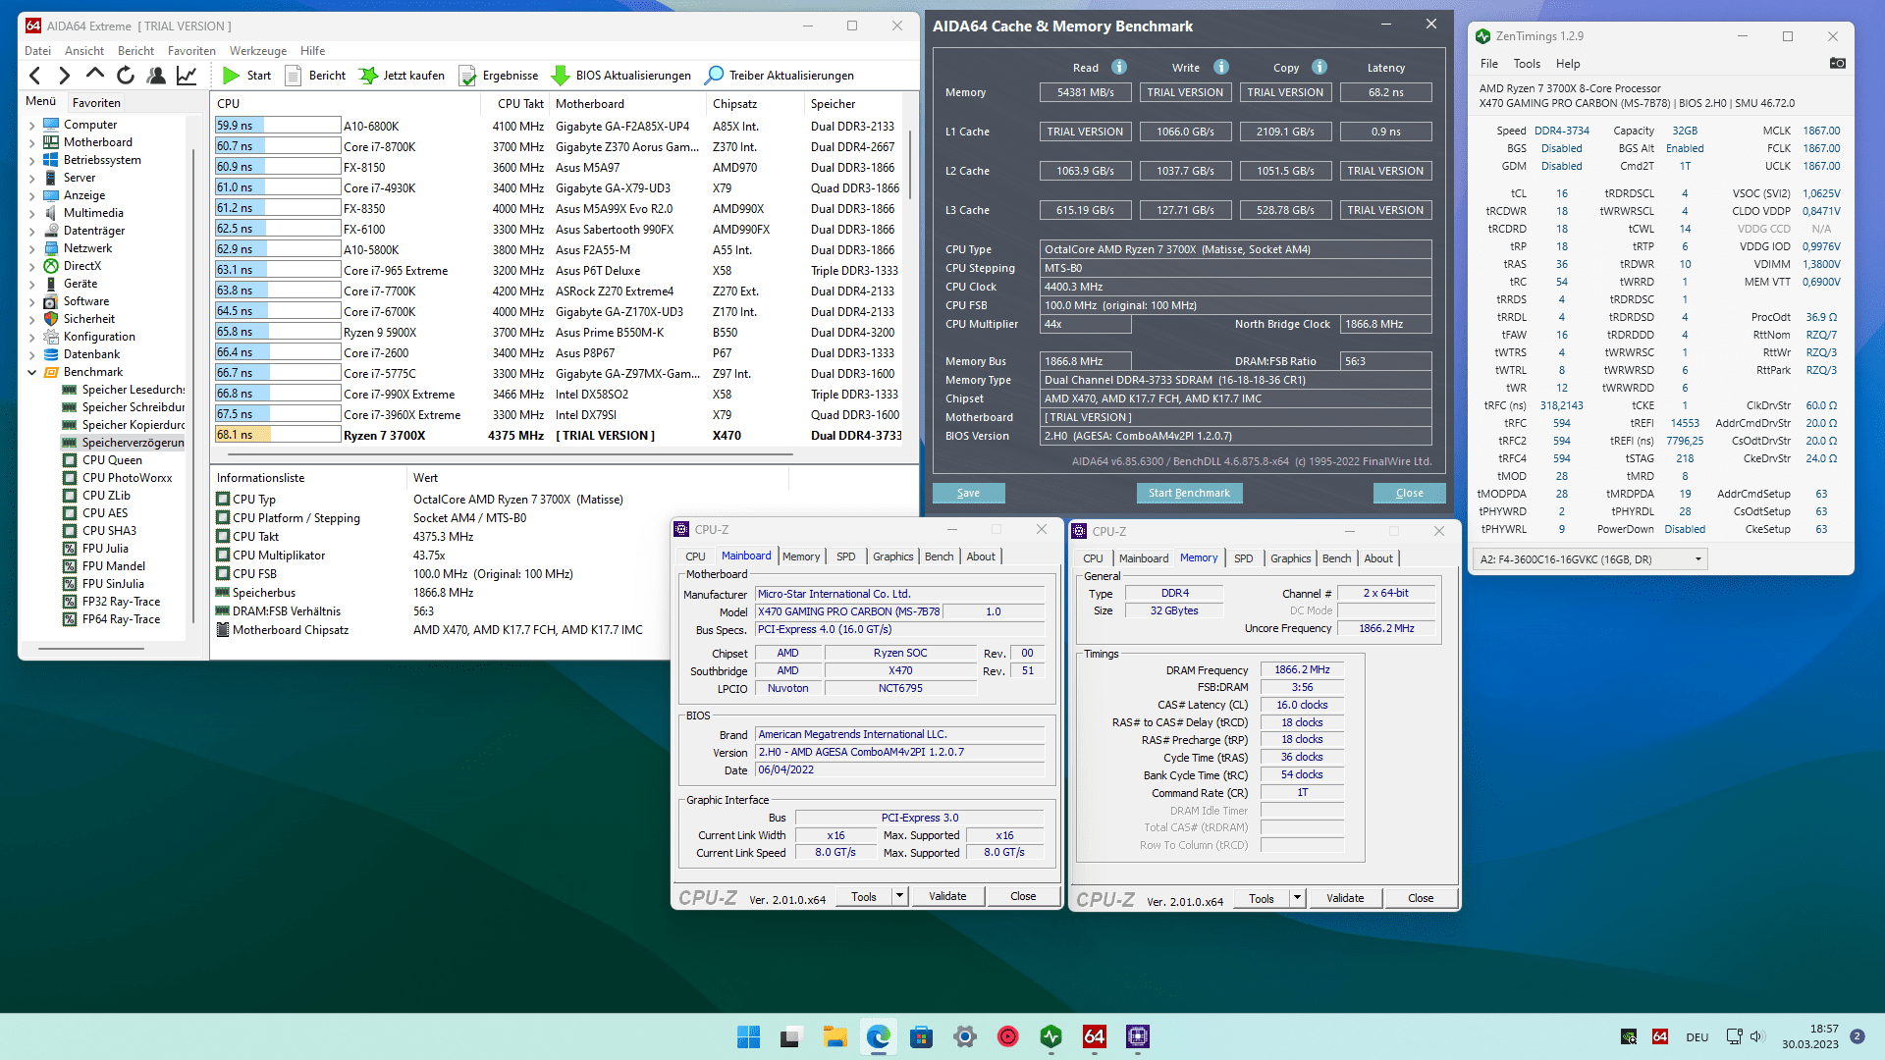Screen dimensions: 1885x1060
Task: Click Jetzt kaufen in AIDA64 toolbar
Action: tap(402, 76)
